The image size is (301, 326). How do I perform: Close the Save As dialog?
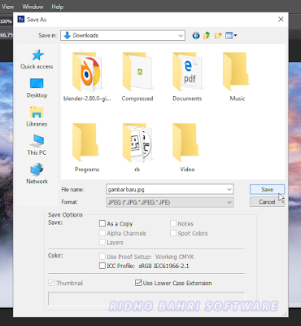(x=281, y=20)
